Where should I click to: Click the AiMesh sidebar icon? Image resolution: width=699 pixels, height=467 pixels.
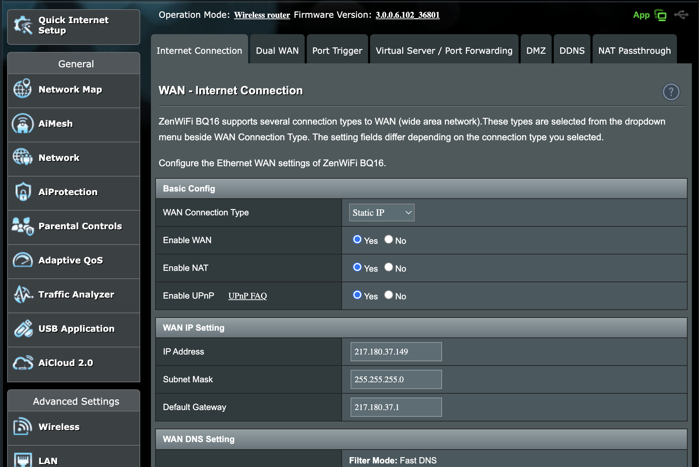22,123
